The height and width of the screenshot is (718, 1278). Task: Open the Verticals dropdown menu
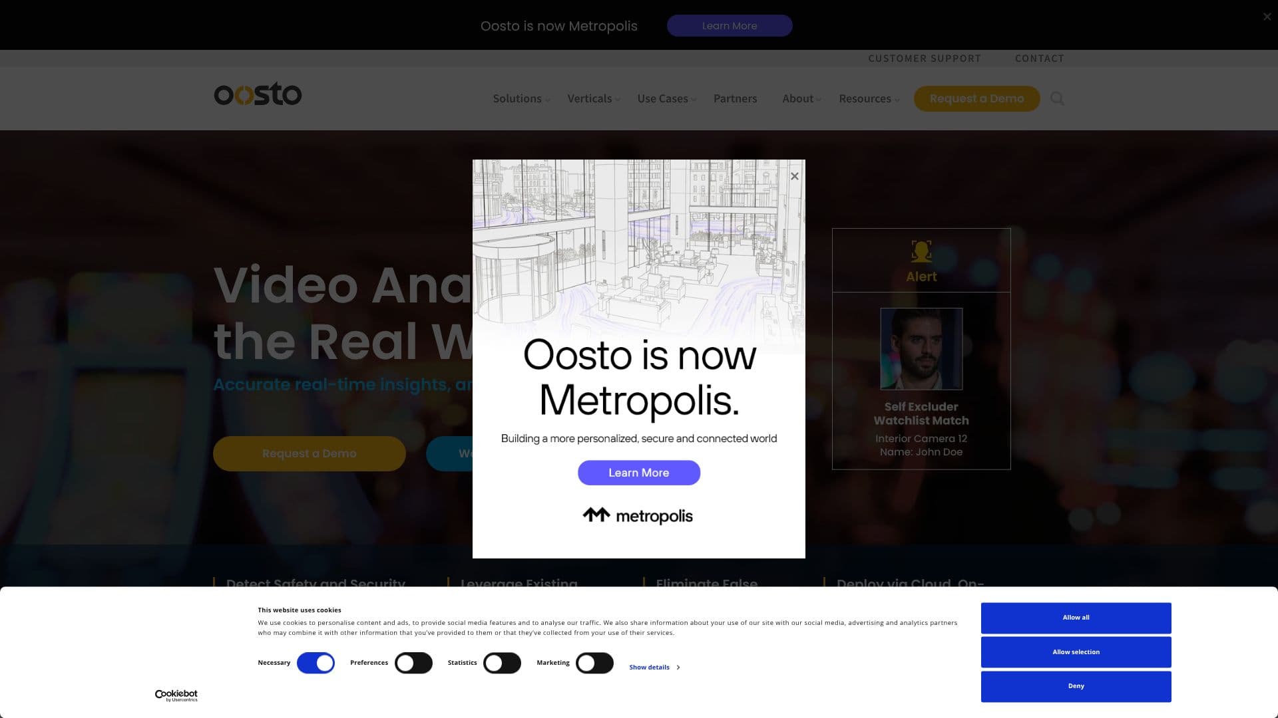pyautogui.click(x=593, y=98)
